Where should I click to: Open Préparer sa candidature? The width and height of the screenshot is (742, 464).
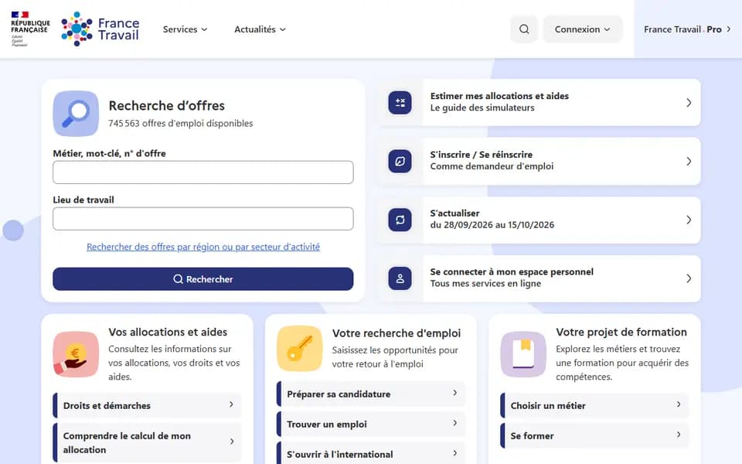tap(371, 394)
